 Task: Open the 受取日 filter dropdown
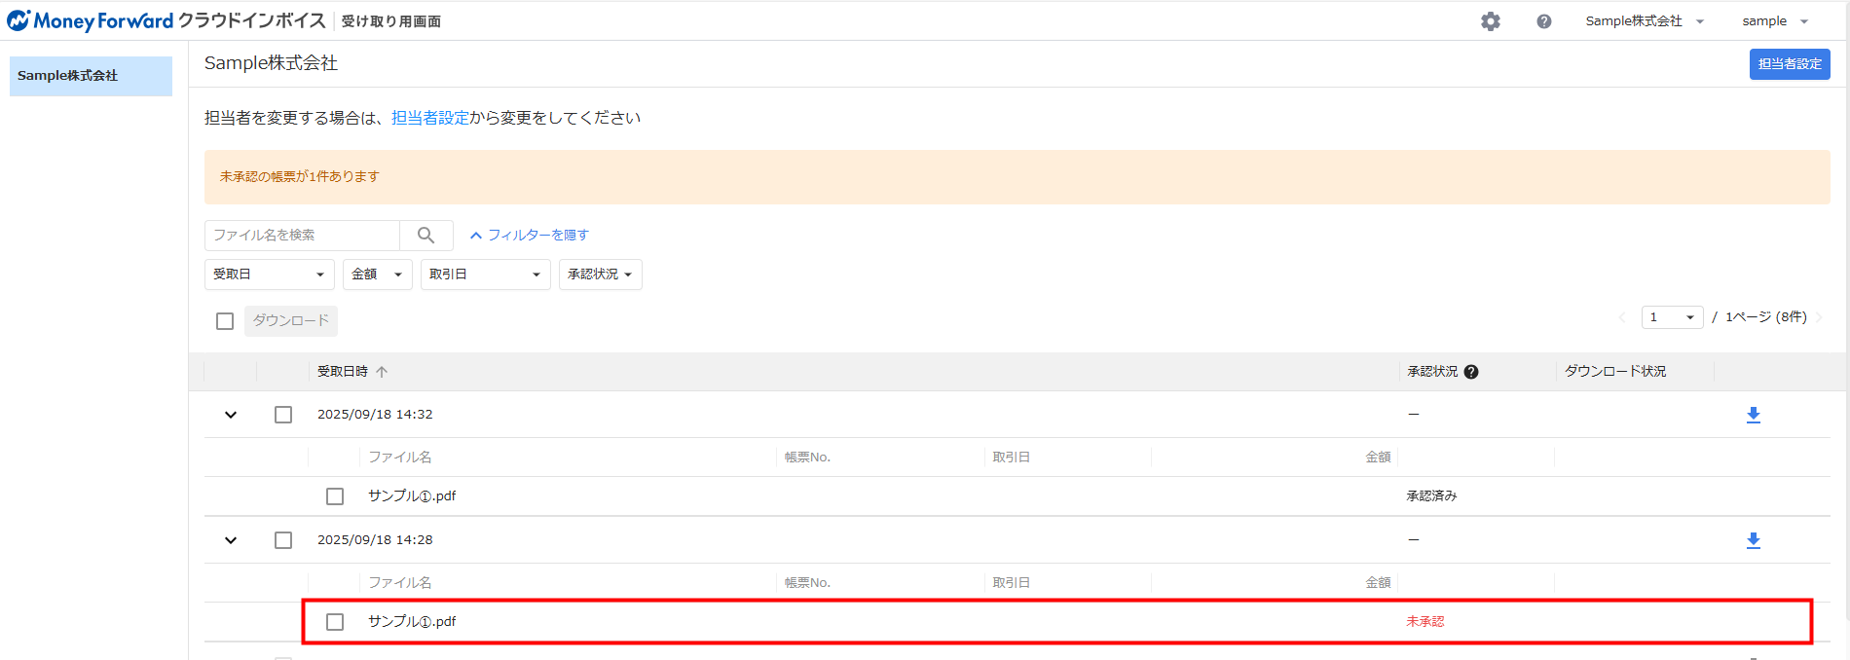(x=269, y=275)
